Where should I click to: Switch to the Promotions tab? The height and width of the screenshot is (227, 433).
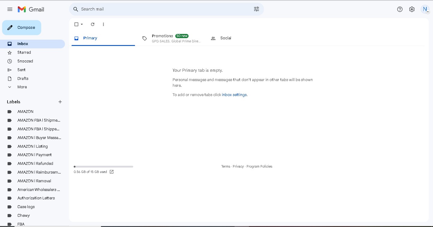[x=171, y=38]
